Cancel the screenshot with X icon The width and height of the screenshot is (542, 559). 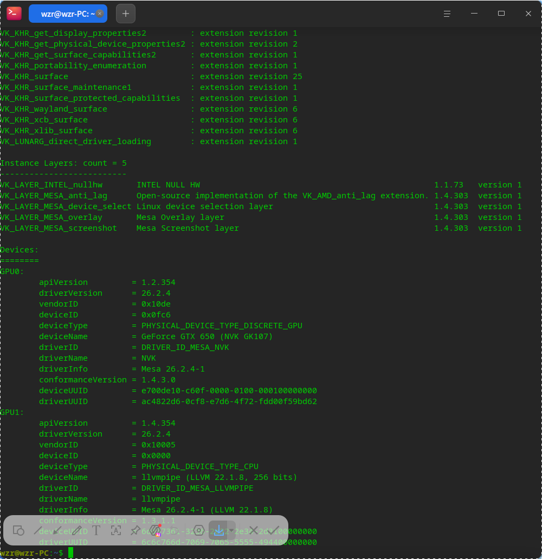coord(253,530)
